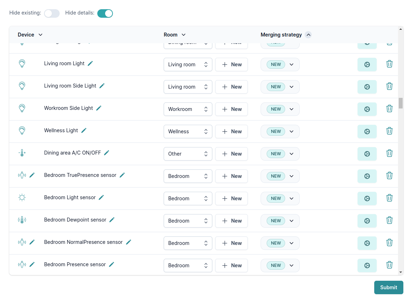Delete the Bedroom Presence sensor row
414x302 pixels.
389,265
